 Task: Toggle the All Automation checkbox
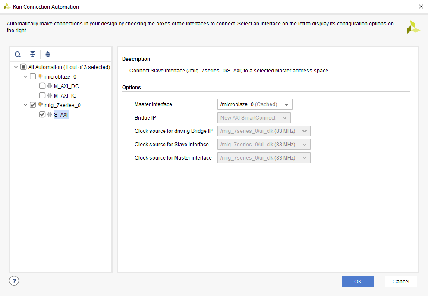[x=23, y=67]
